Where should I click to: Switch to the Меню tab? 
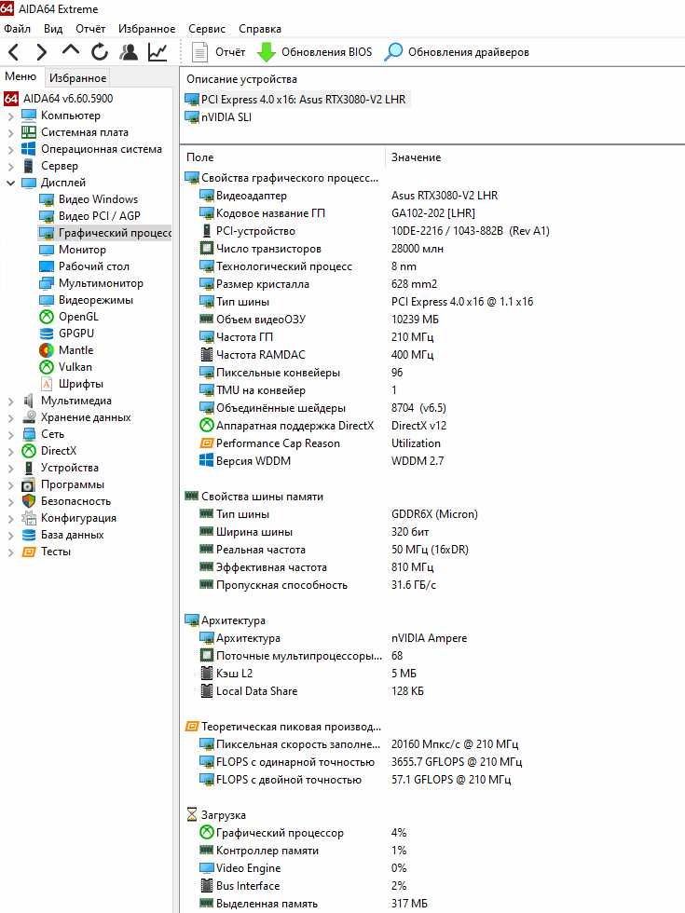[x=21, y=76]
